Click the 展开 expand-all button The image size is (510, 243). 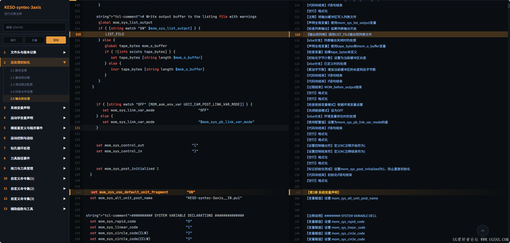coord(13,40)
